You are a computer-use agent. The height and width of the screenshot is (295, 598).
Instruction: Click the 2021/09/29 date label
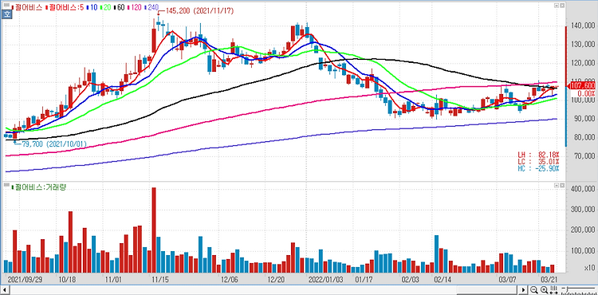pos(26,278)
